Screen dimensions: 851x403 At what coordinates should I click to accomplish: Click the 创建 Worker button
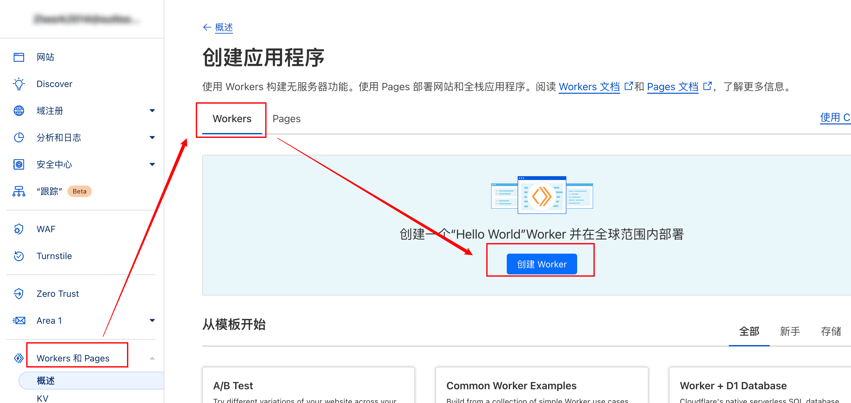tap(541, 264)
